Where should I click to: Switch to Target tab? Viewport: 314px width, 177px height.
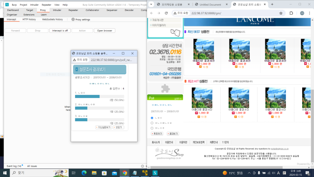coord(30,10)
